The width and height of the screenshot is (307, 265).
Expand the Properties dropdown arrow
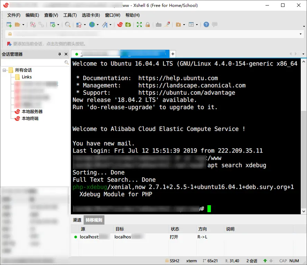(x=58, y=25)
